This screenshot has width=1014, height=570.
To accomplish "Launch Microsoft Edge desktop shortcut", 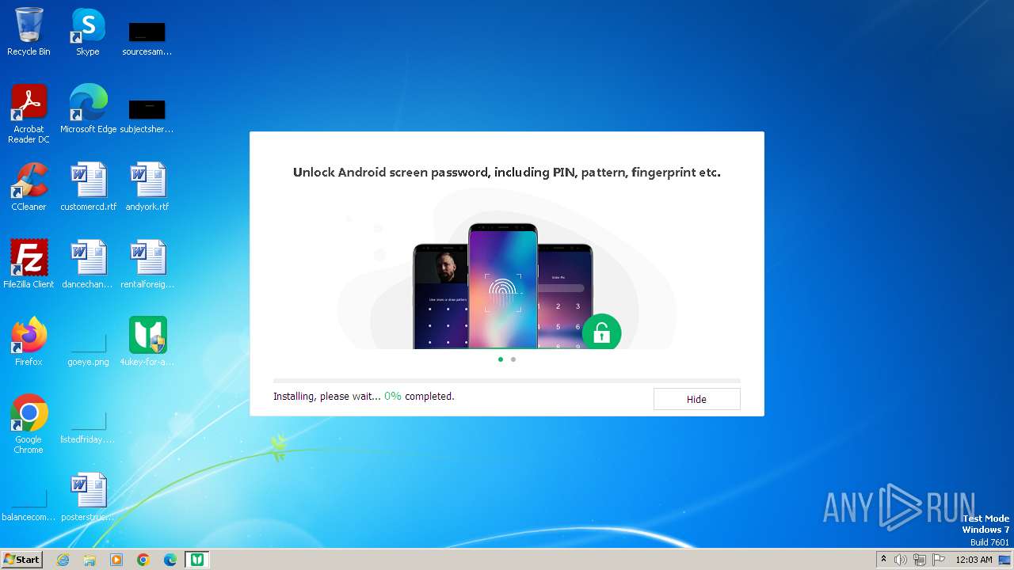I will (88, 109).
